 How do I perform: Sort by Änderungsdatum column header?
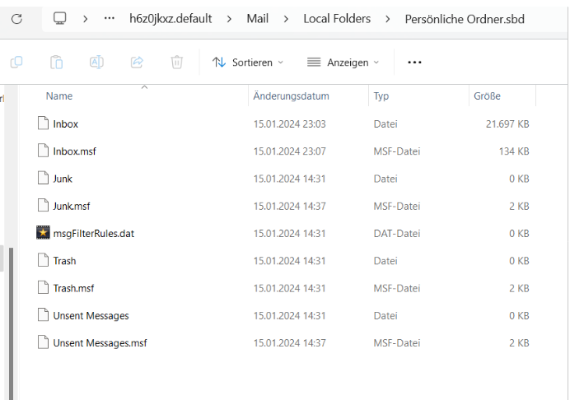(292, 96)
